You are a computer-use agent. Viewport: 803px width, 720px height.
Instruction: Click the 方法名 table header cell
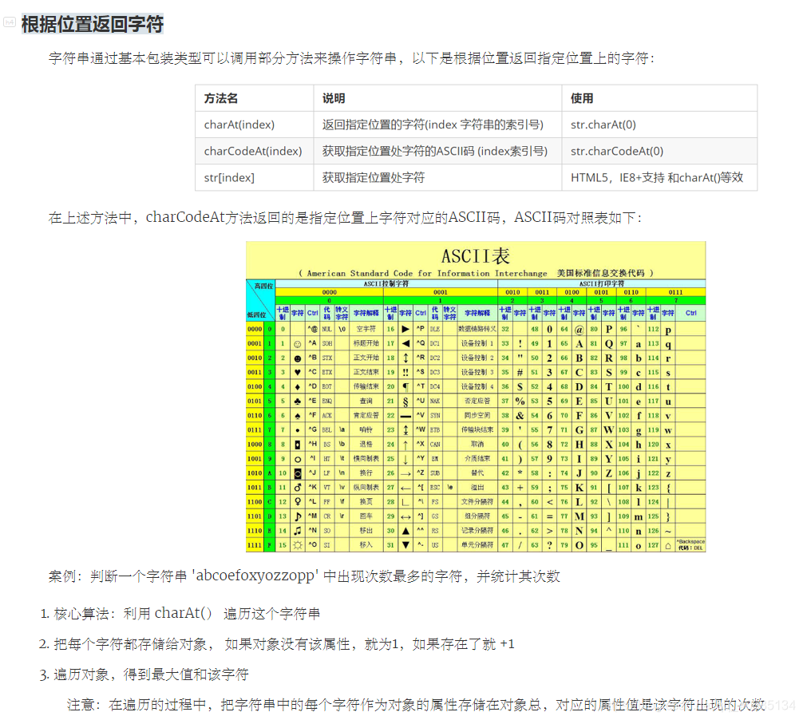pyautogui.click(x=255, y=98)
